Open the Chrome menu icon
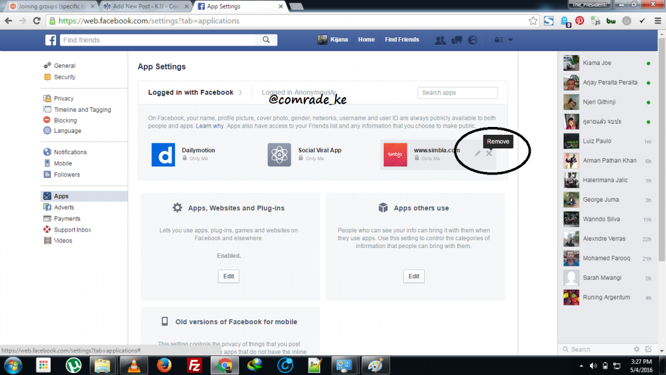 tap(658, 21)
